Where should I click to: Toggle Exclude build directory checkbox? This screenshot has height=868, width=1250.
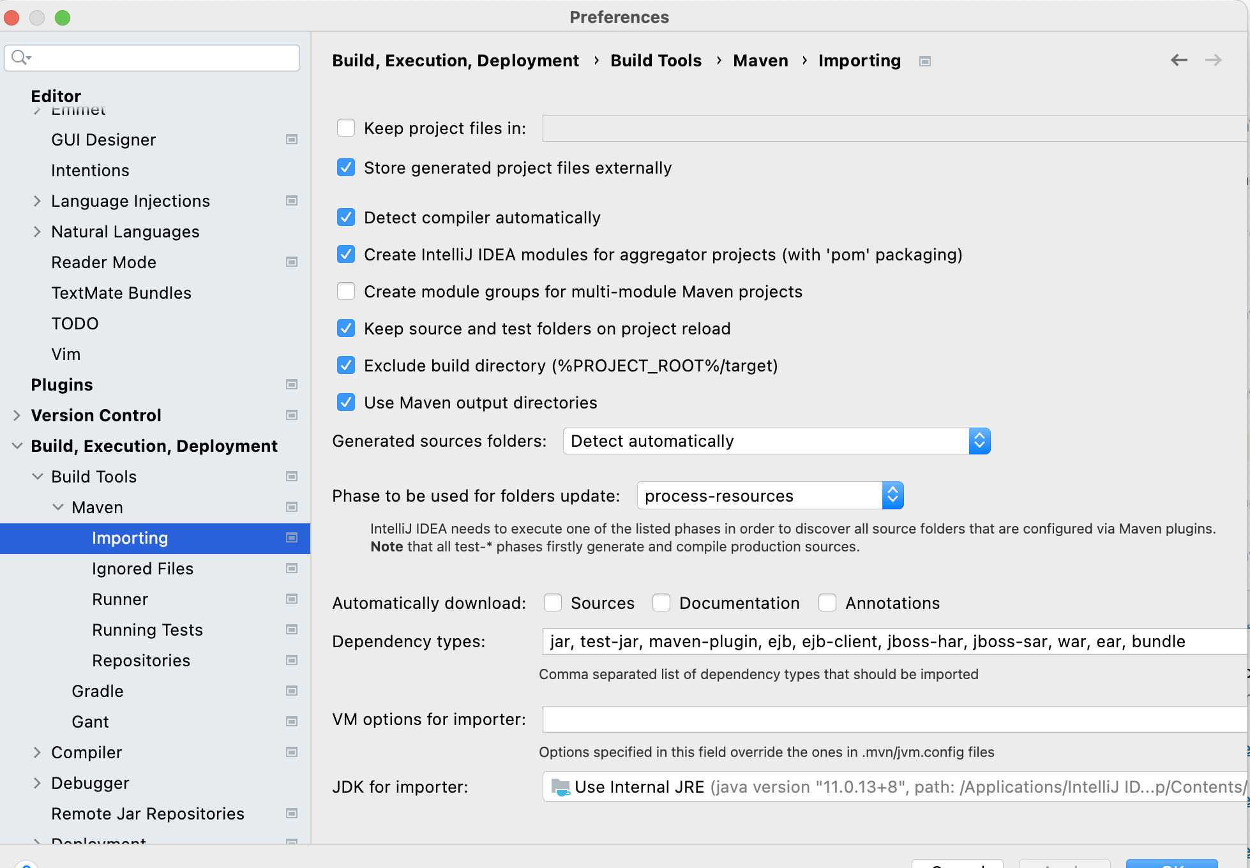[346, 366]
